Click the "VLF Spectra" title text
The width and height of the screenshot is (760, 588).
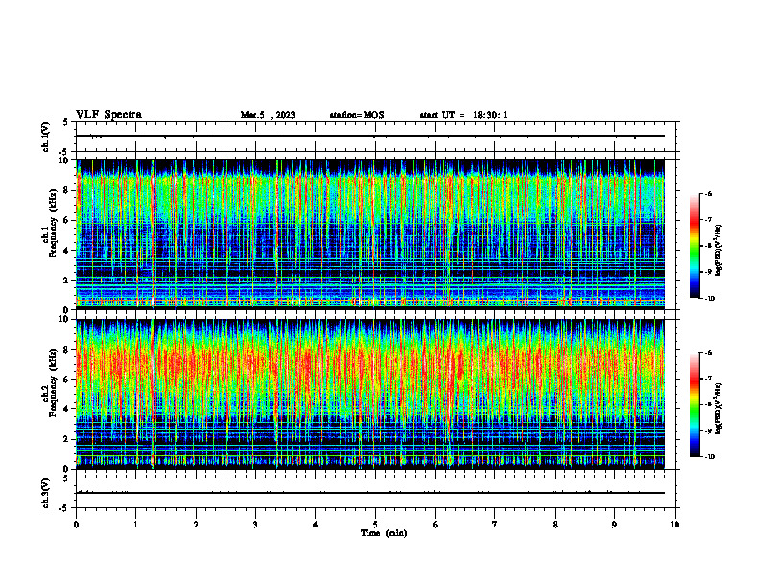[x=108, y=115]
